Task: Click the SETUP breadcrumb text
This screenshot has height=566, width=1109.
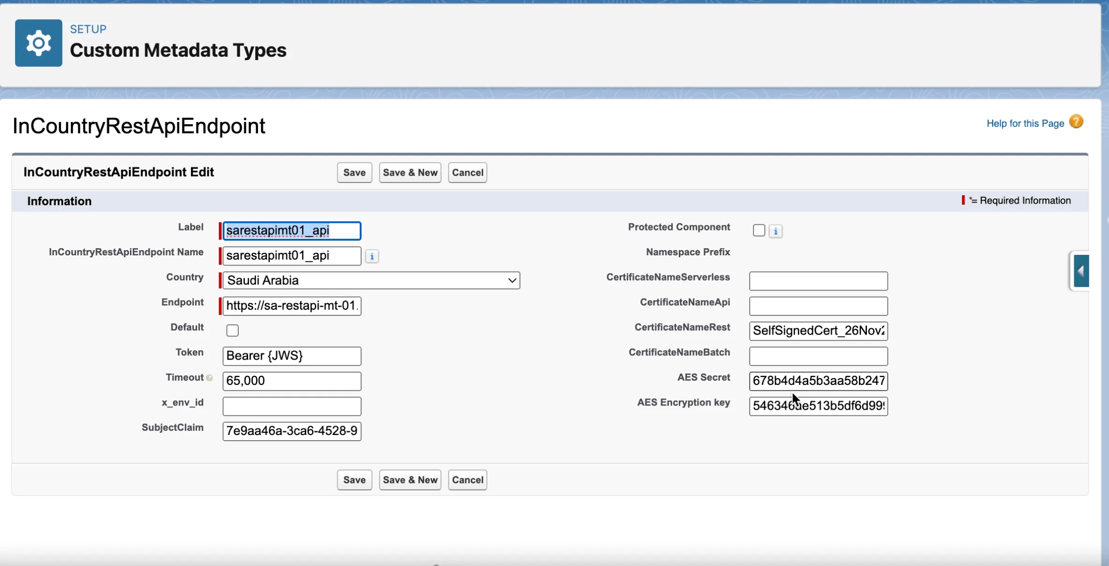Action: pyautogui.click(x=88, y=29)
